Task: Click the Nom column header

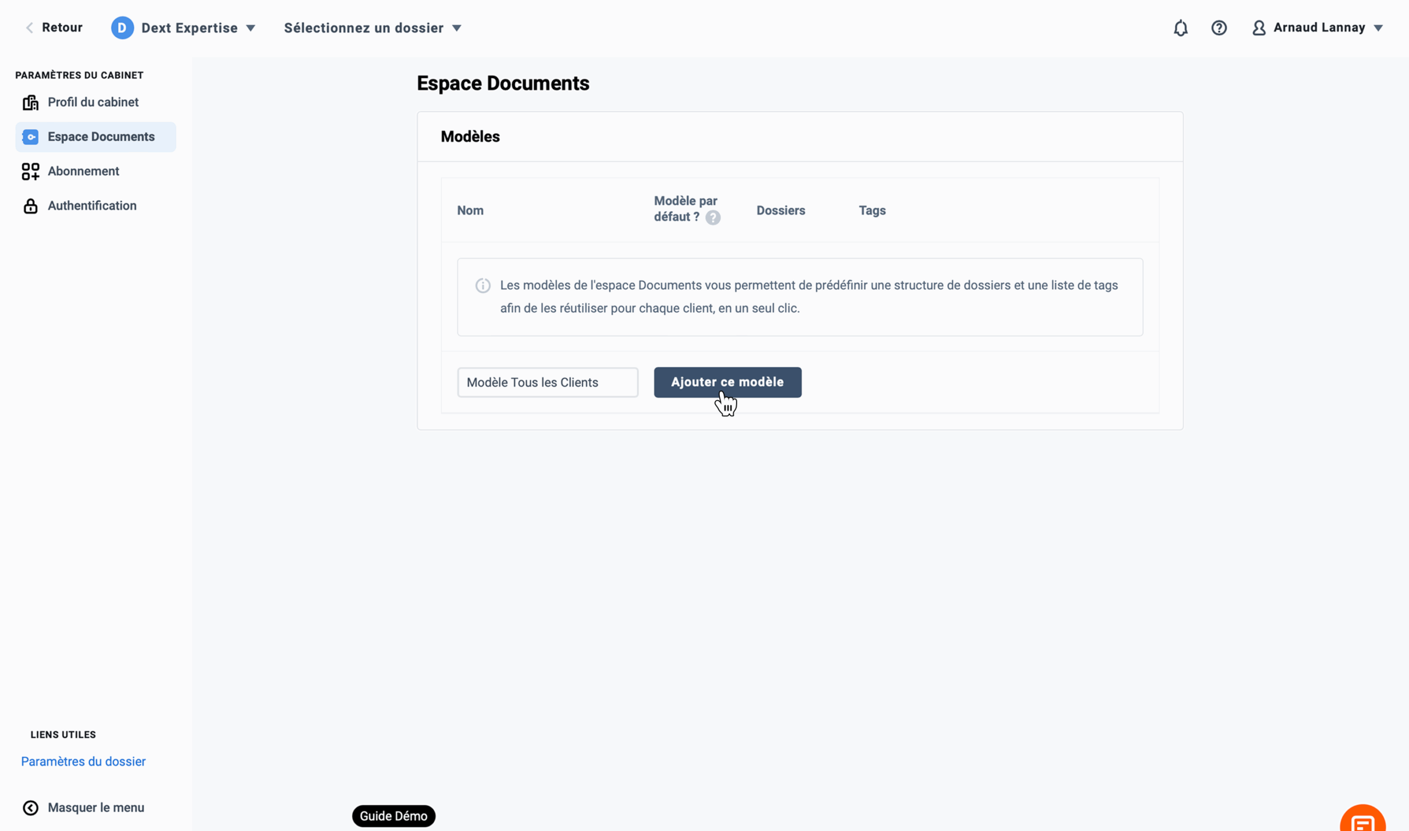Action: coord(471,211)
